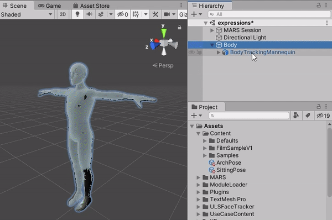
Task: Open Scene view more options menu
Action: pos(181,5)
